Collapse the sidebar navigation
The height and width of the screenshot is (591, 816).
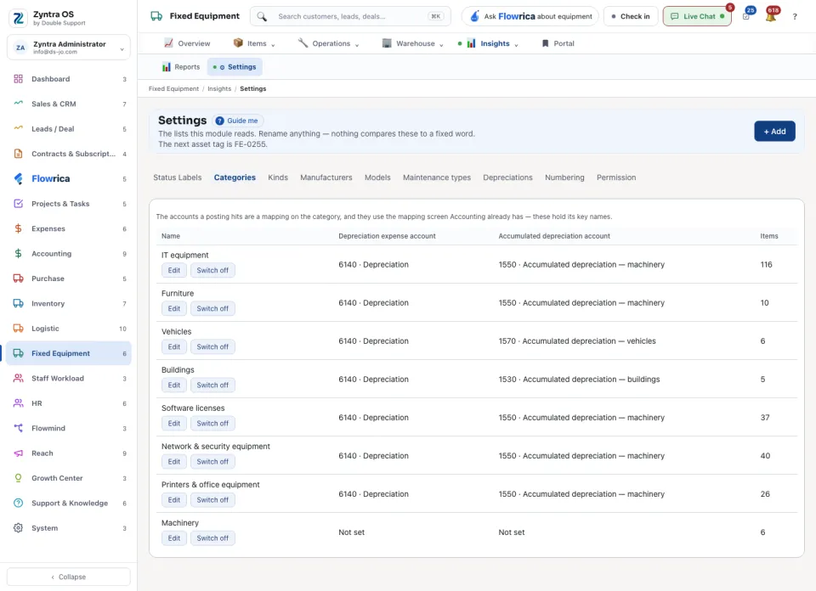coord(69,577)
